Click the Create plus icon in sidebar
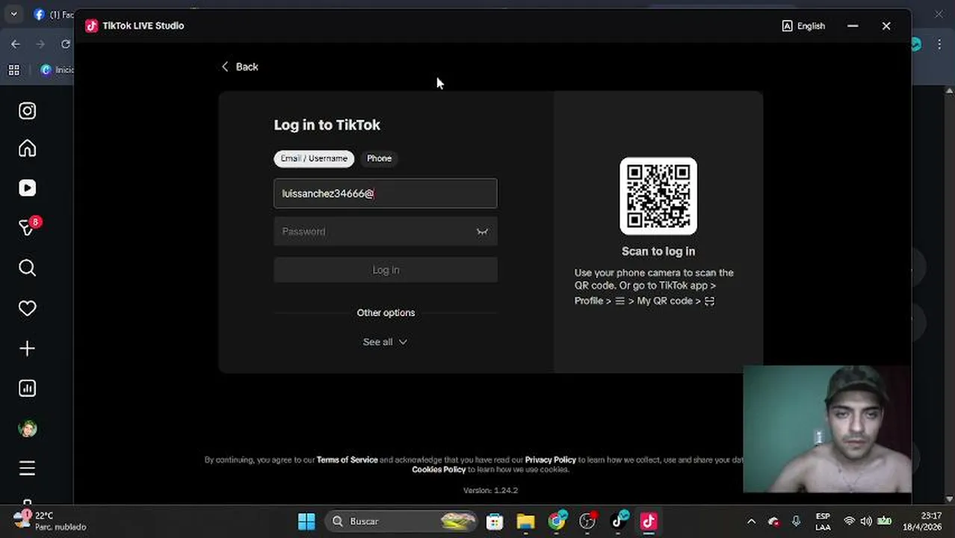 [28, 348]
